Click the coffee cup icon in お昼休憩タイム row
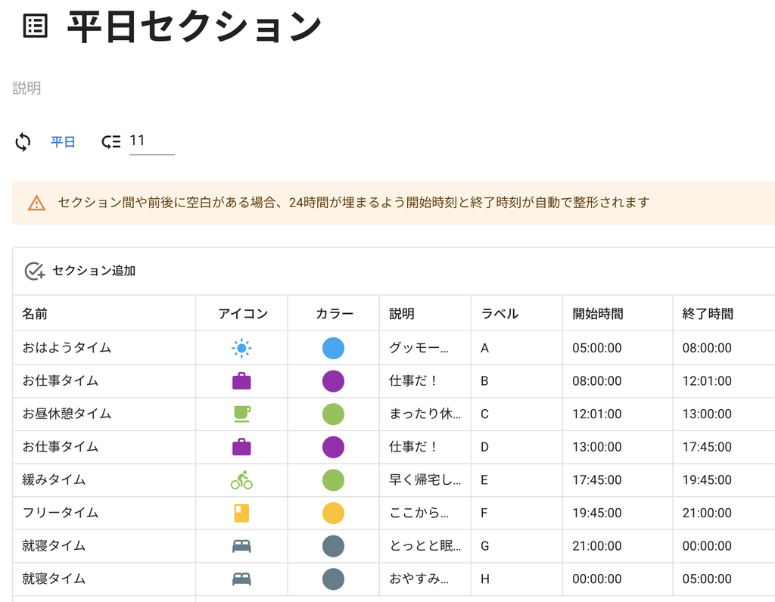 tap(241, 414)
